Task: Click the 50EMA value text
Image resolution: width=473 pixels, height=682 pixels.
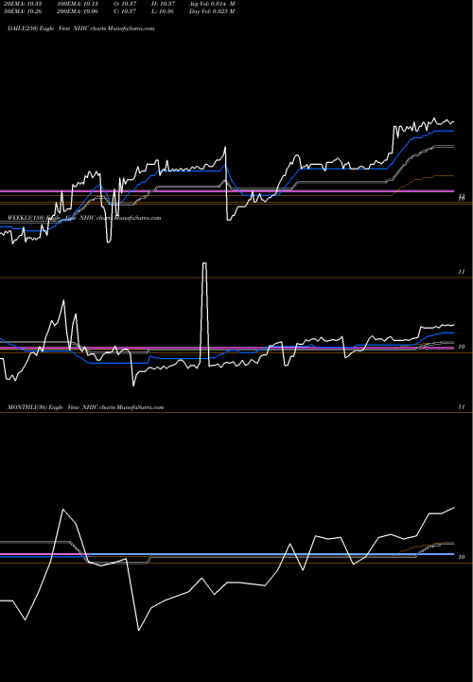Action: (x=21, y=11)
